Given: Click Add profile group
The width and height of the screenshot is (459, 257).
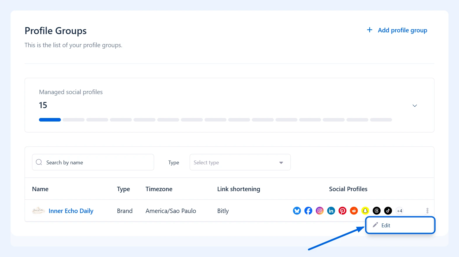Looking at the screenshot, I should 397,30.
